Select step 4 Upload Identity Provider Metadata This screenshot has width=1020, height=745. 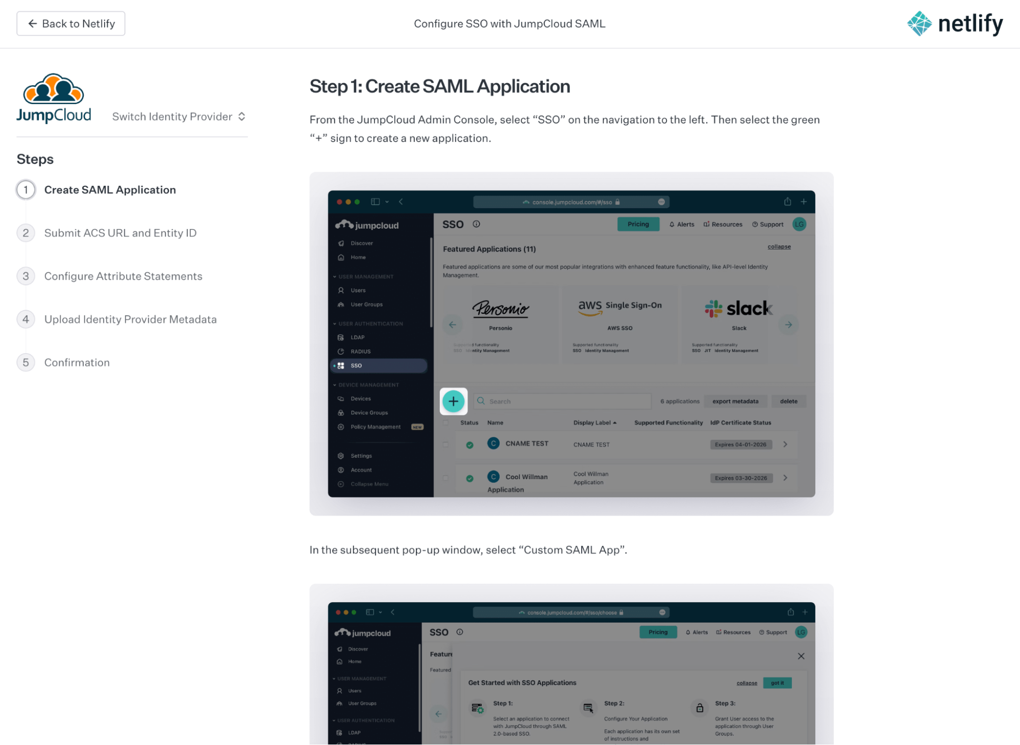click(130, 319)
